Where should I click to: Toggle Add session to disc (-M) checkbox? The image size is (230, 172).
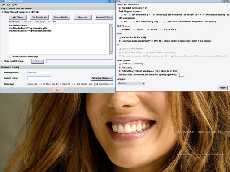(120, 37)
